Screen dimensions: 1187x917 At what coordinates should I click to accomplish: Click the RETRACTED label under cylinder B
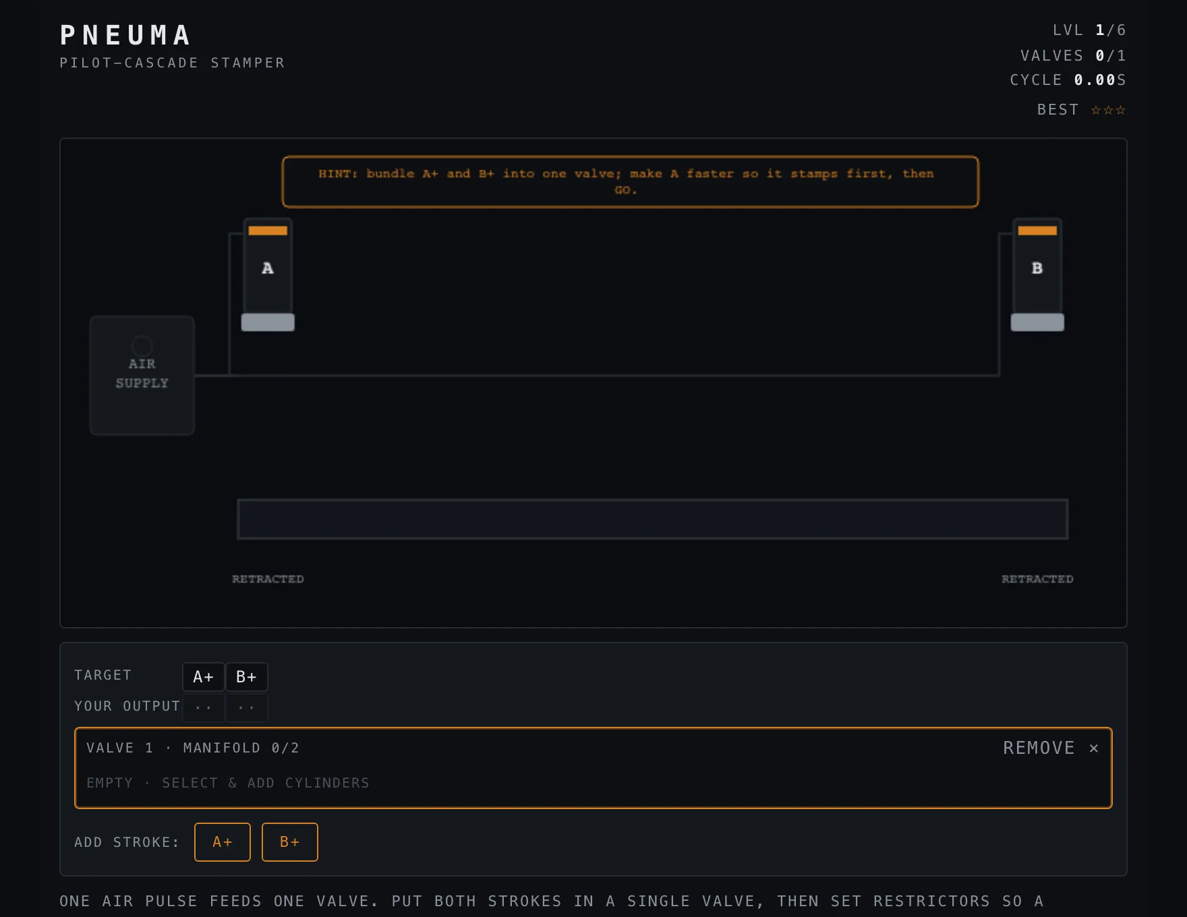tap(1037, 579)
